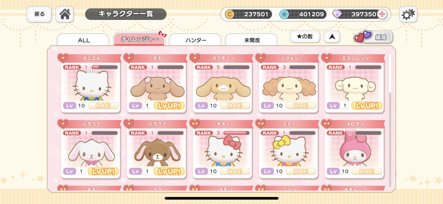Level up モカ with Lv UP button
This screenshot has width=443, height=204.
pos(169,106)
